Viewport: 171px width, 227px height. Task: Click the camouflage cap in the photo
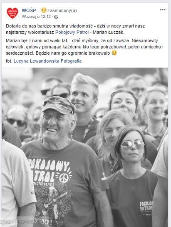coord(59,105)
